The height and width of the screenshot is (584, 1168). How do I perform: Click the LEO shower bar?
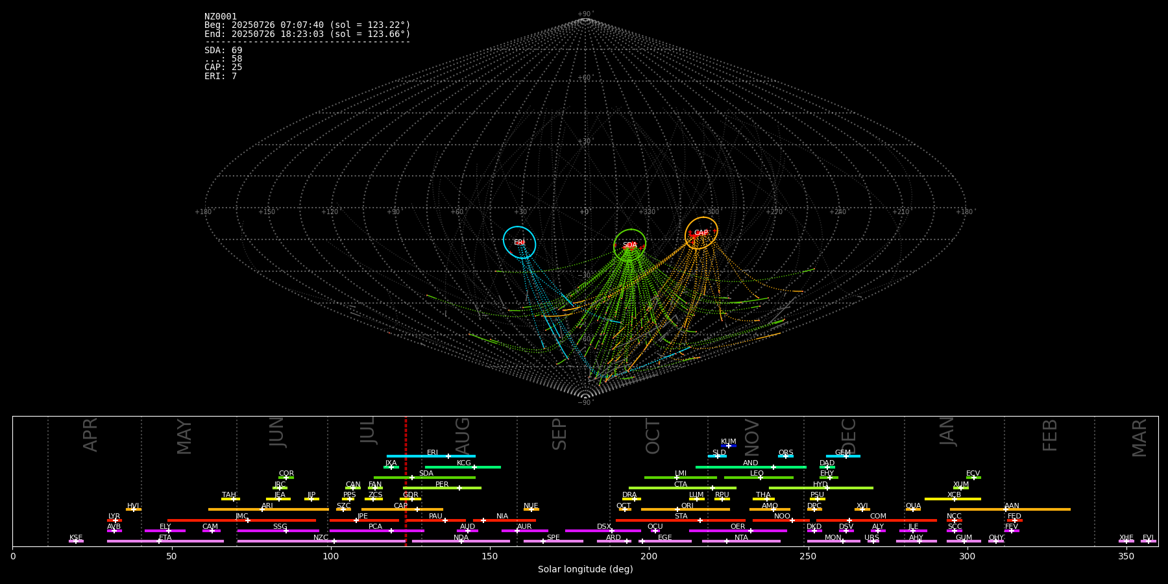[759, 478]
